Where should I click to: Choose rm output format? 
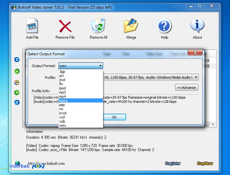click(x=81, y=109)
